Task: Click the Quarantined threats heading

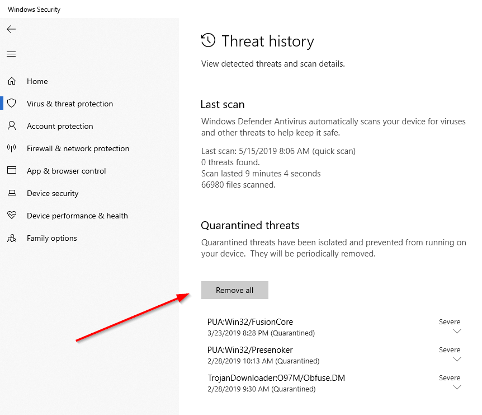Action: click(250, 226)
